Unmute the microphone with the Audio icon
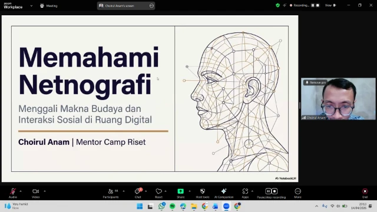This screenshot has width=377, height=212. click(x=13, y=191)
